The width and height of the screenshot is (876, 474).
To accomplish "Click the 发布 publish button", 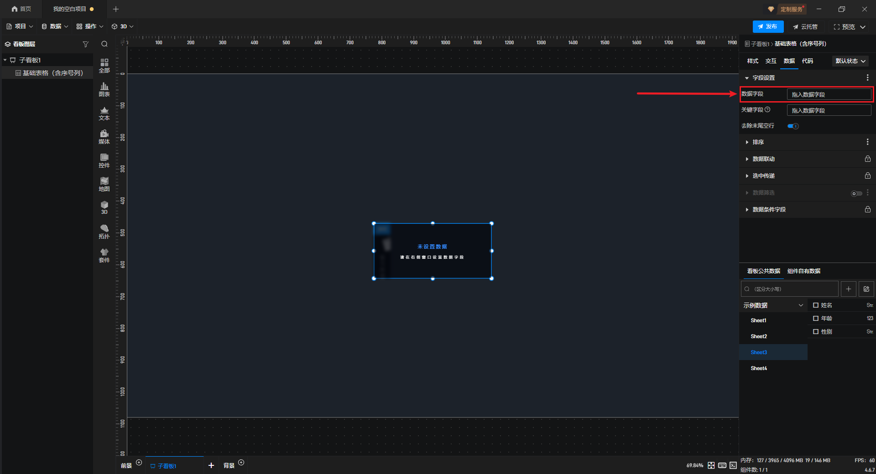I will [768, 27].
